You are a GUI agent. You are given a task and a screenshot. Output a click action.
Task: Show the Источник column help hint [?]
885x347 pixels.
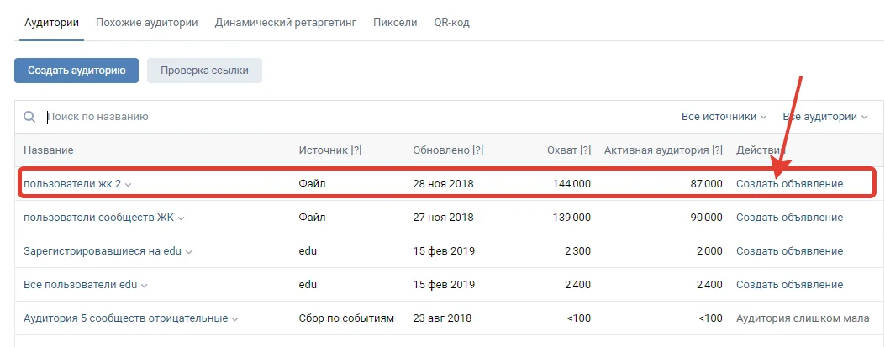click(x=356, y=150)
